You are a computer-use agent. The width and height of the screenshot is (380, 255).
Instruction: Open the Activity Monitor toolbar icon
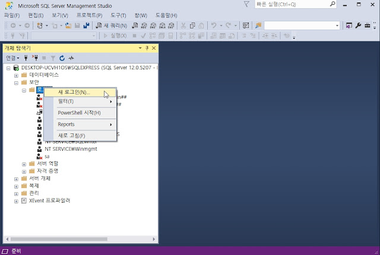pos(246,26)
